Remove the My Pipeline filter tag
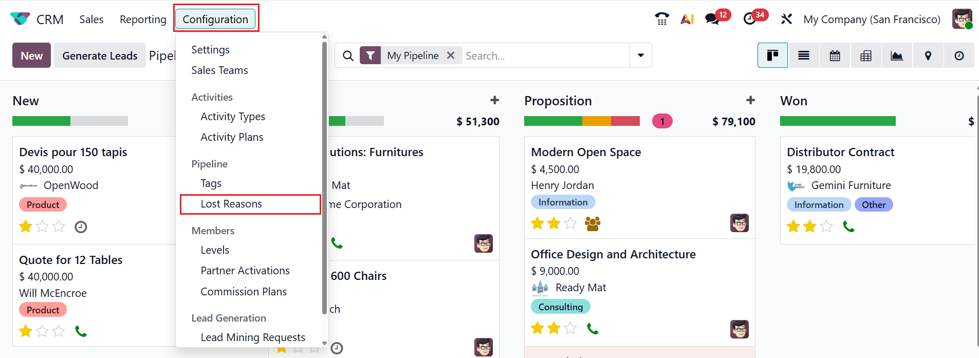This screenshot has width=979, height=358. point(451,55)
